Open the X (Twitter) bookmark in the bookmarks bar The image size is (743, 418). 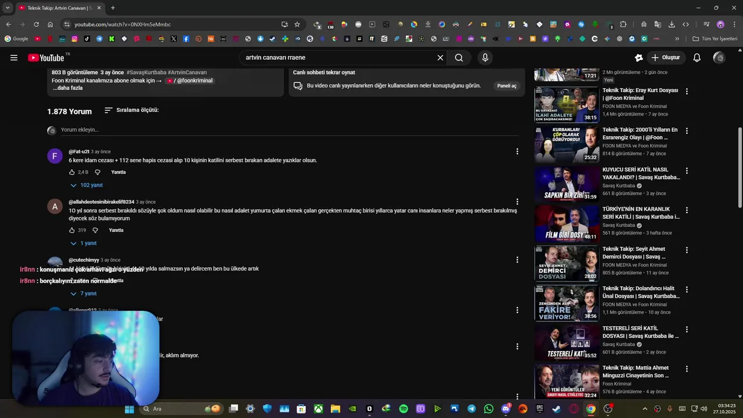174,39
